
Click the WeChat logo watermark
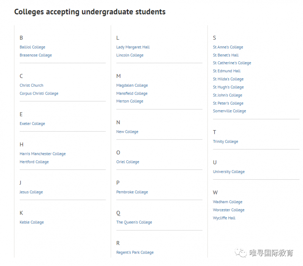[241, 253]
